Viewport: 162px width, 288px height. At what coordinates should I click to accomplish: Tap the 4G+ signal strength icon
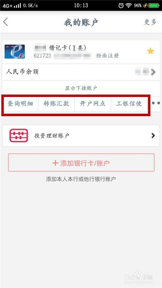12,6
